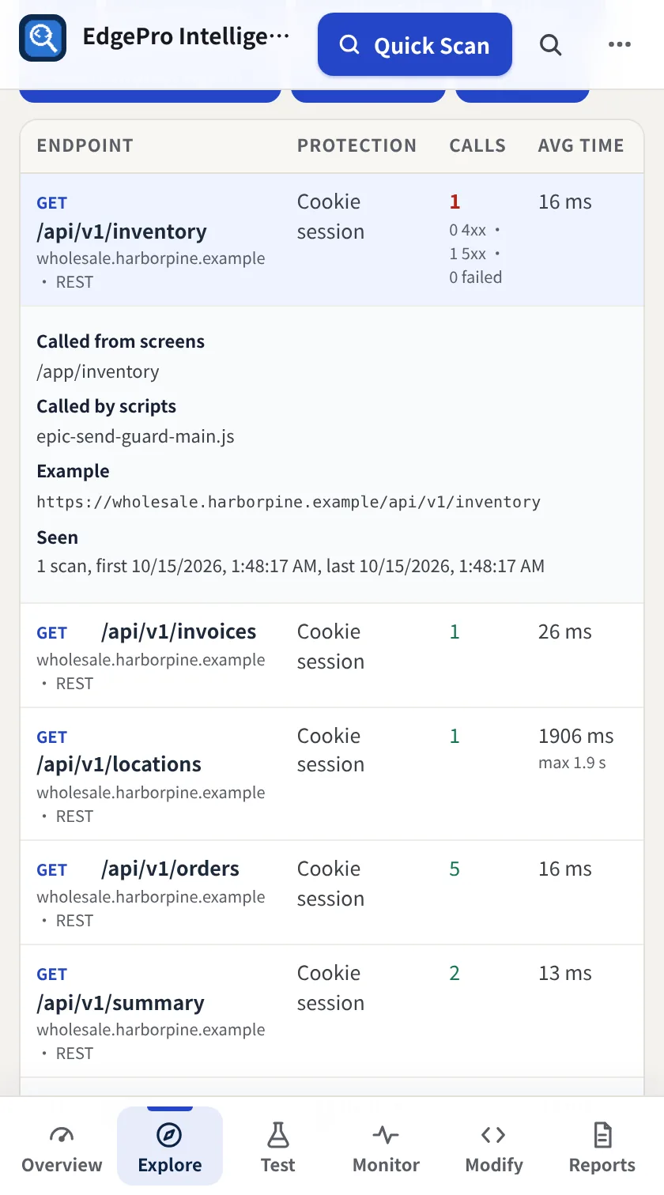Click Cookie session in the orders row
The image size is (664, 1195).
coord(330,884)
